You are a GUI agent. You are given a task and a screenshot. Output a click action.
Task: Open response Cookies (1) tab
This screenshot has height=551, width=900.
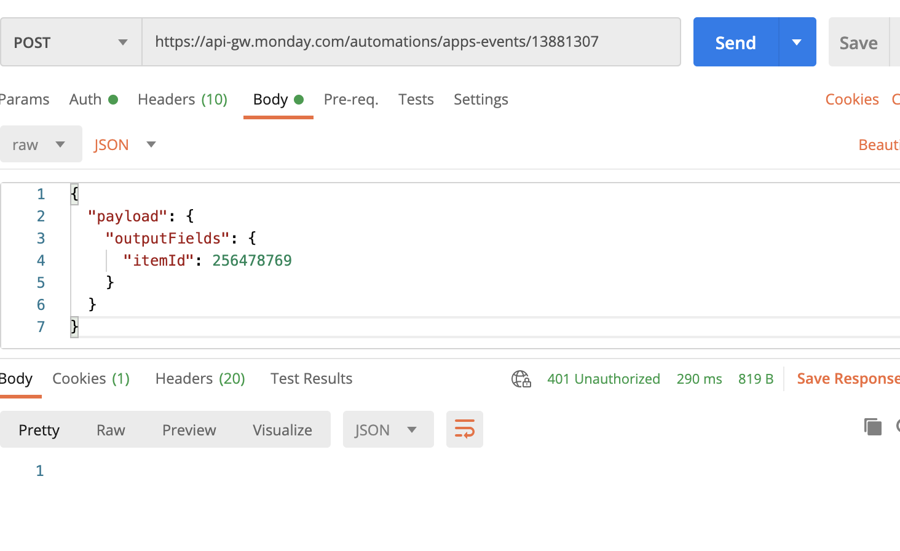[x=91, y=379]
